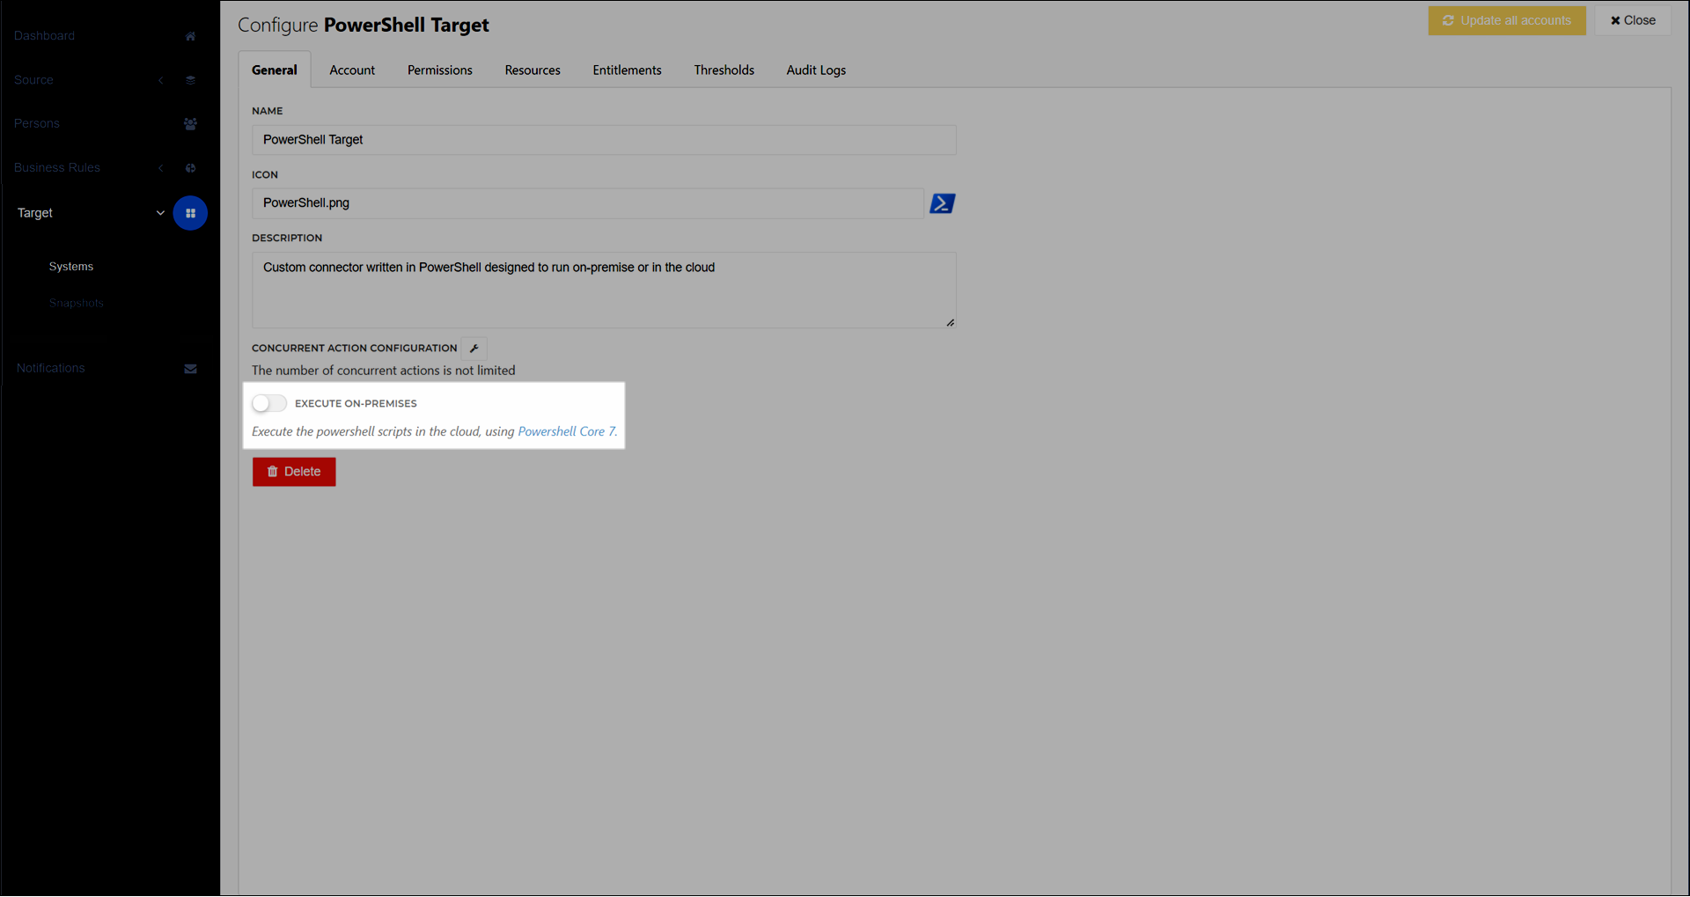
Task: View the Audit Logs tab
Action: click(x=816, y=70)
